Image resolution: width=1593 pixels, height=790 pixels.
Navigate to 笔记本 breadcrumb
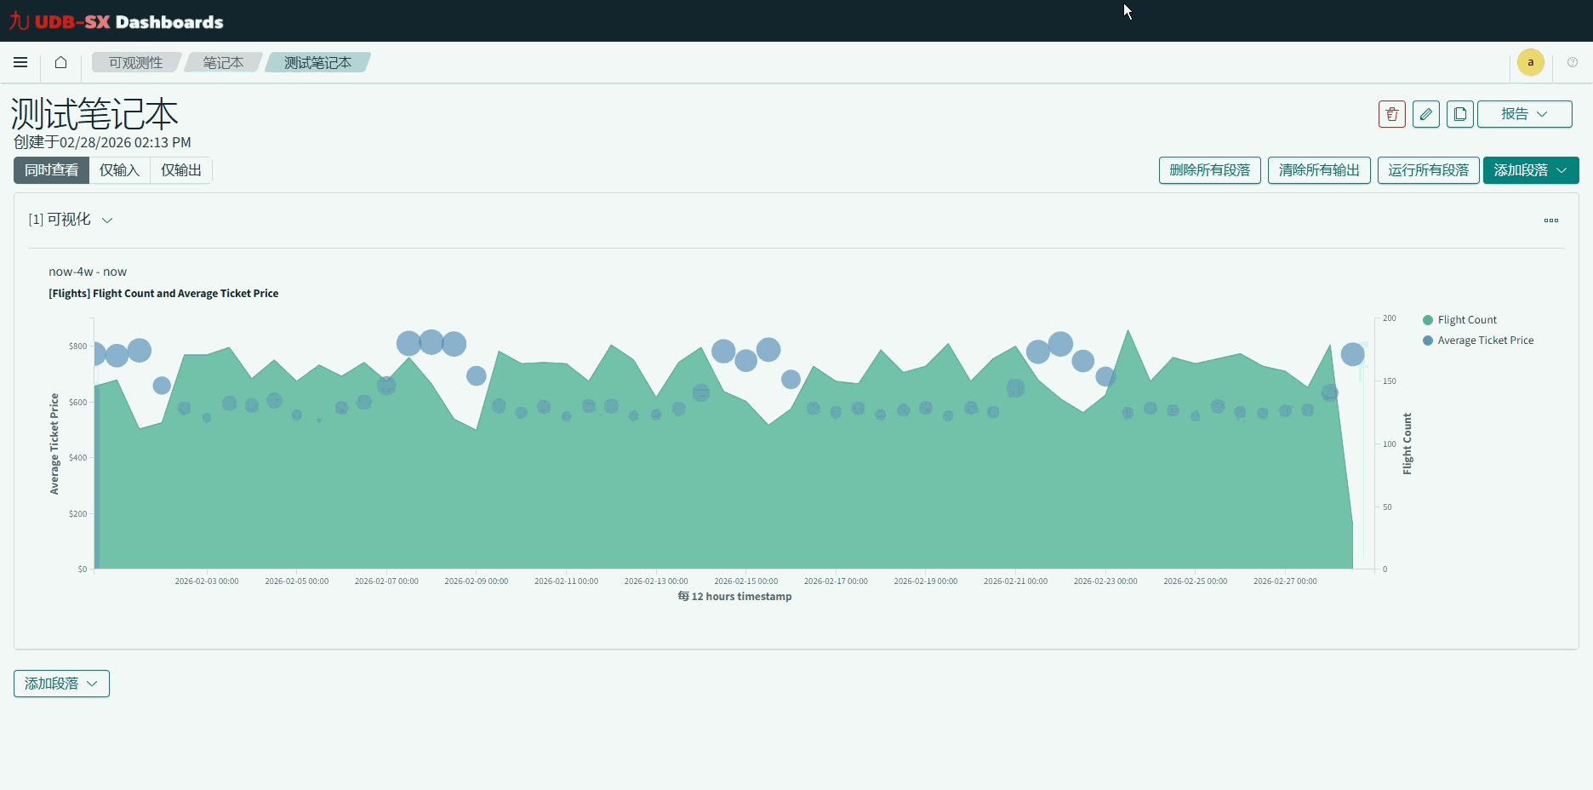tap(223, 62)
